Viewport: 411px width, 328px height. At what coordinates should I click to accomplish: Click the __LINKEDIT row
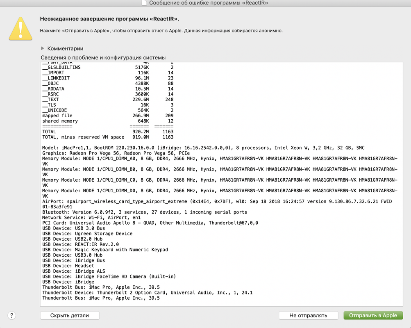coord(108,78)
